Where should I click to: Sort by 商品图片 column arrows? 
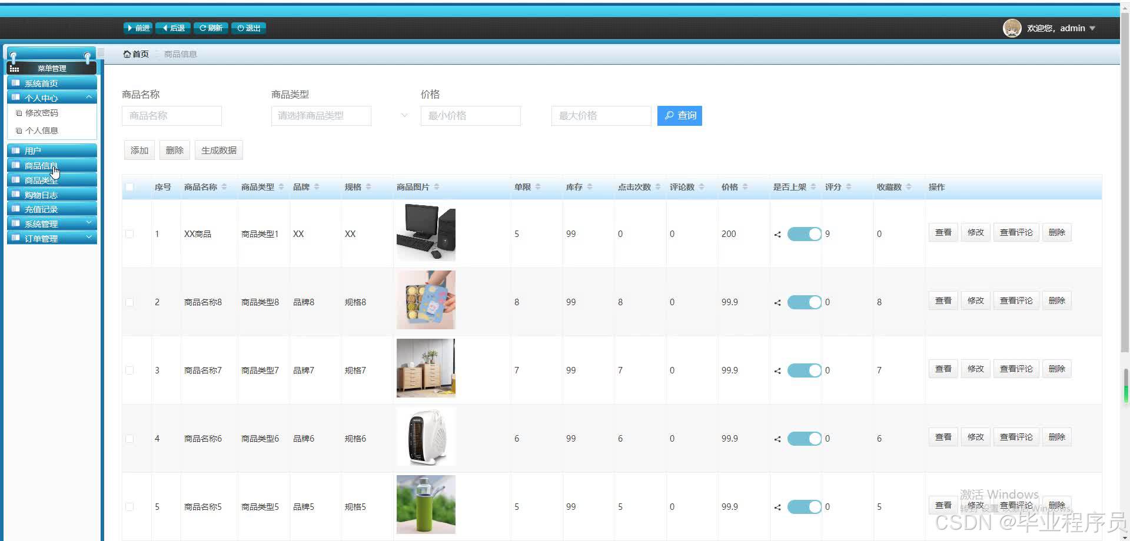click(x=437, y=187)
